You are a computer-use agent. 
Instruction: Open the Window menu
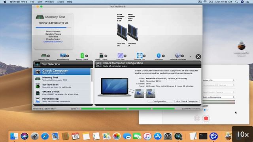[49, 2]
